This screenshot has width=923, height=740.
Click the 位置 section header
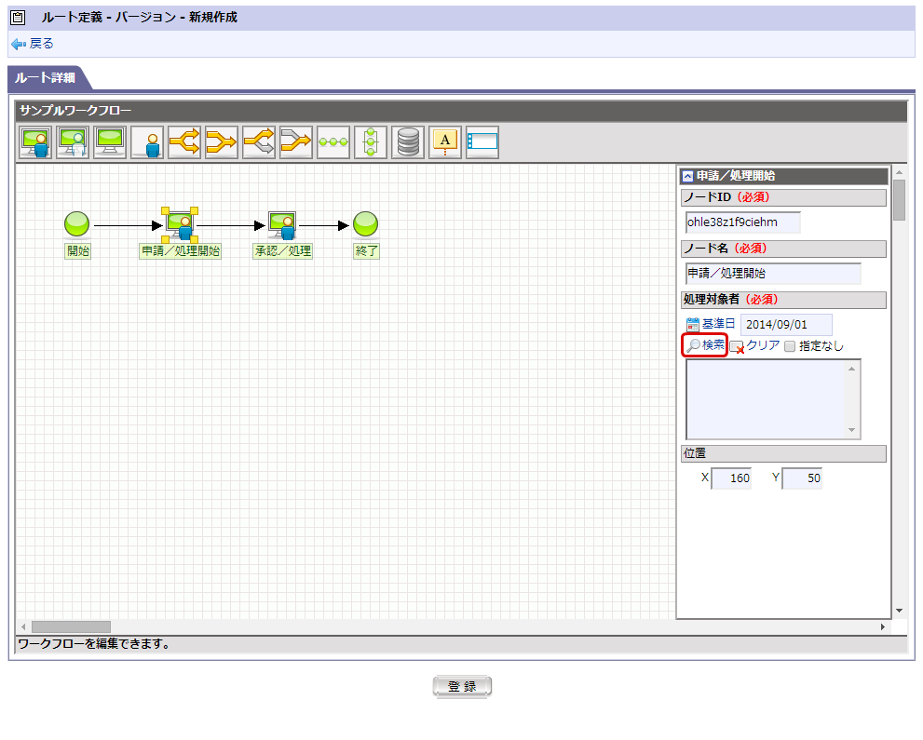pos(783,453)
